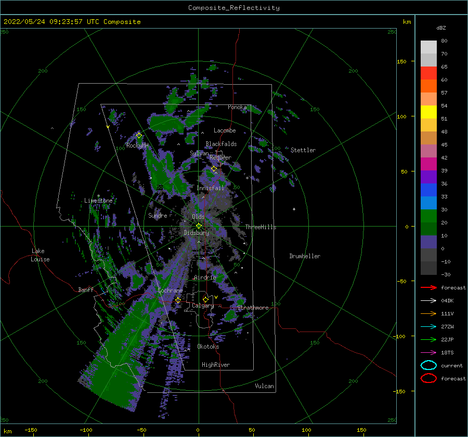The image size is (468, 437).
Task: Select the Limestone label
Action: [x=98, y=201]
